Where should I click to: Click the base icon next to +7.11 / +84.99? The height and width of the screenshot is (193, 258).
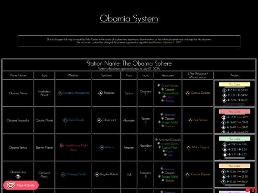[x=224, y=95]
